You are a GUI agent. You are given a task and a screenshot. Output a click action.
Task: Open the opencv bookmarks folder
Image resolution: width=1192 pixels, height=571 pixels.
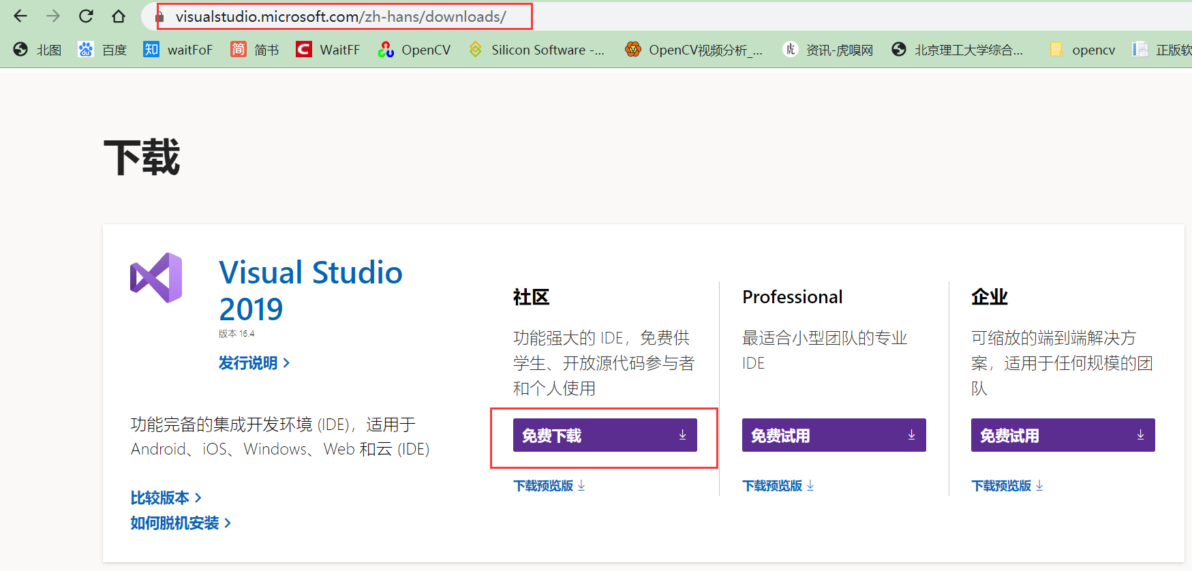1082,49
